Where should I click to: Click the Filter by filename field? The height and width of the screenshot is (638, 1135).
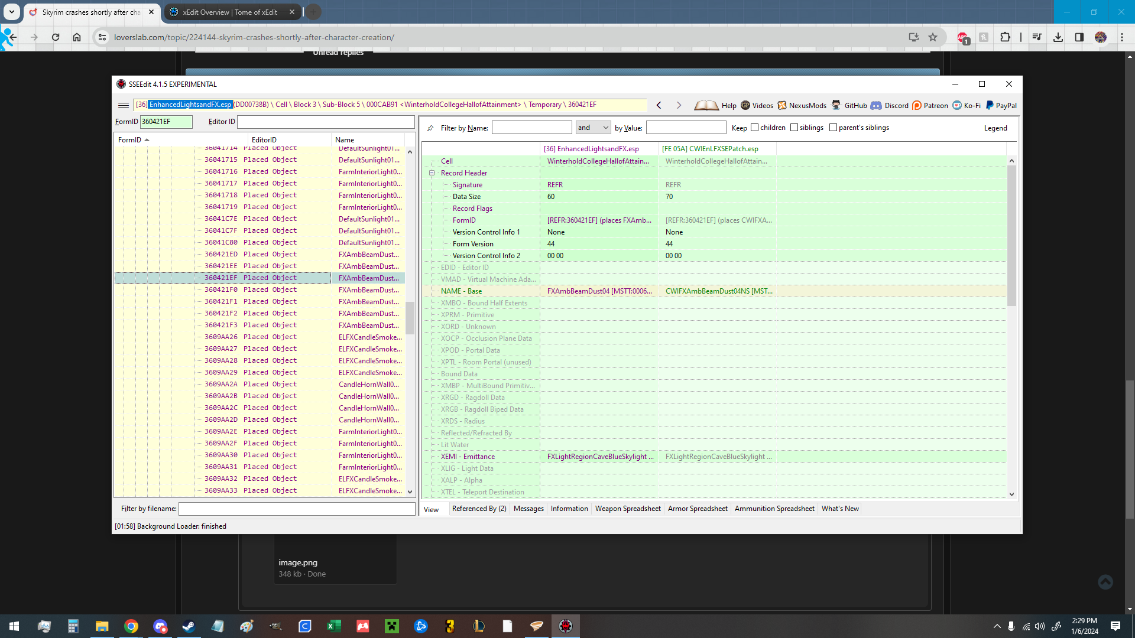point(297,509)
